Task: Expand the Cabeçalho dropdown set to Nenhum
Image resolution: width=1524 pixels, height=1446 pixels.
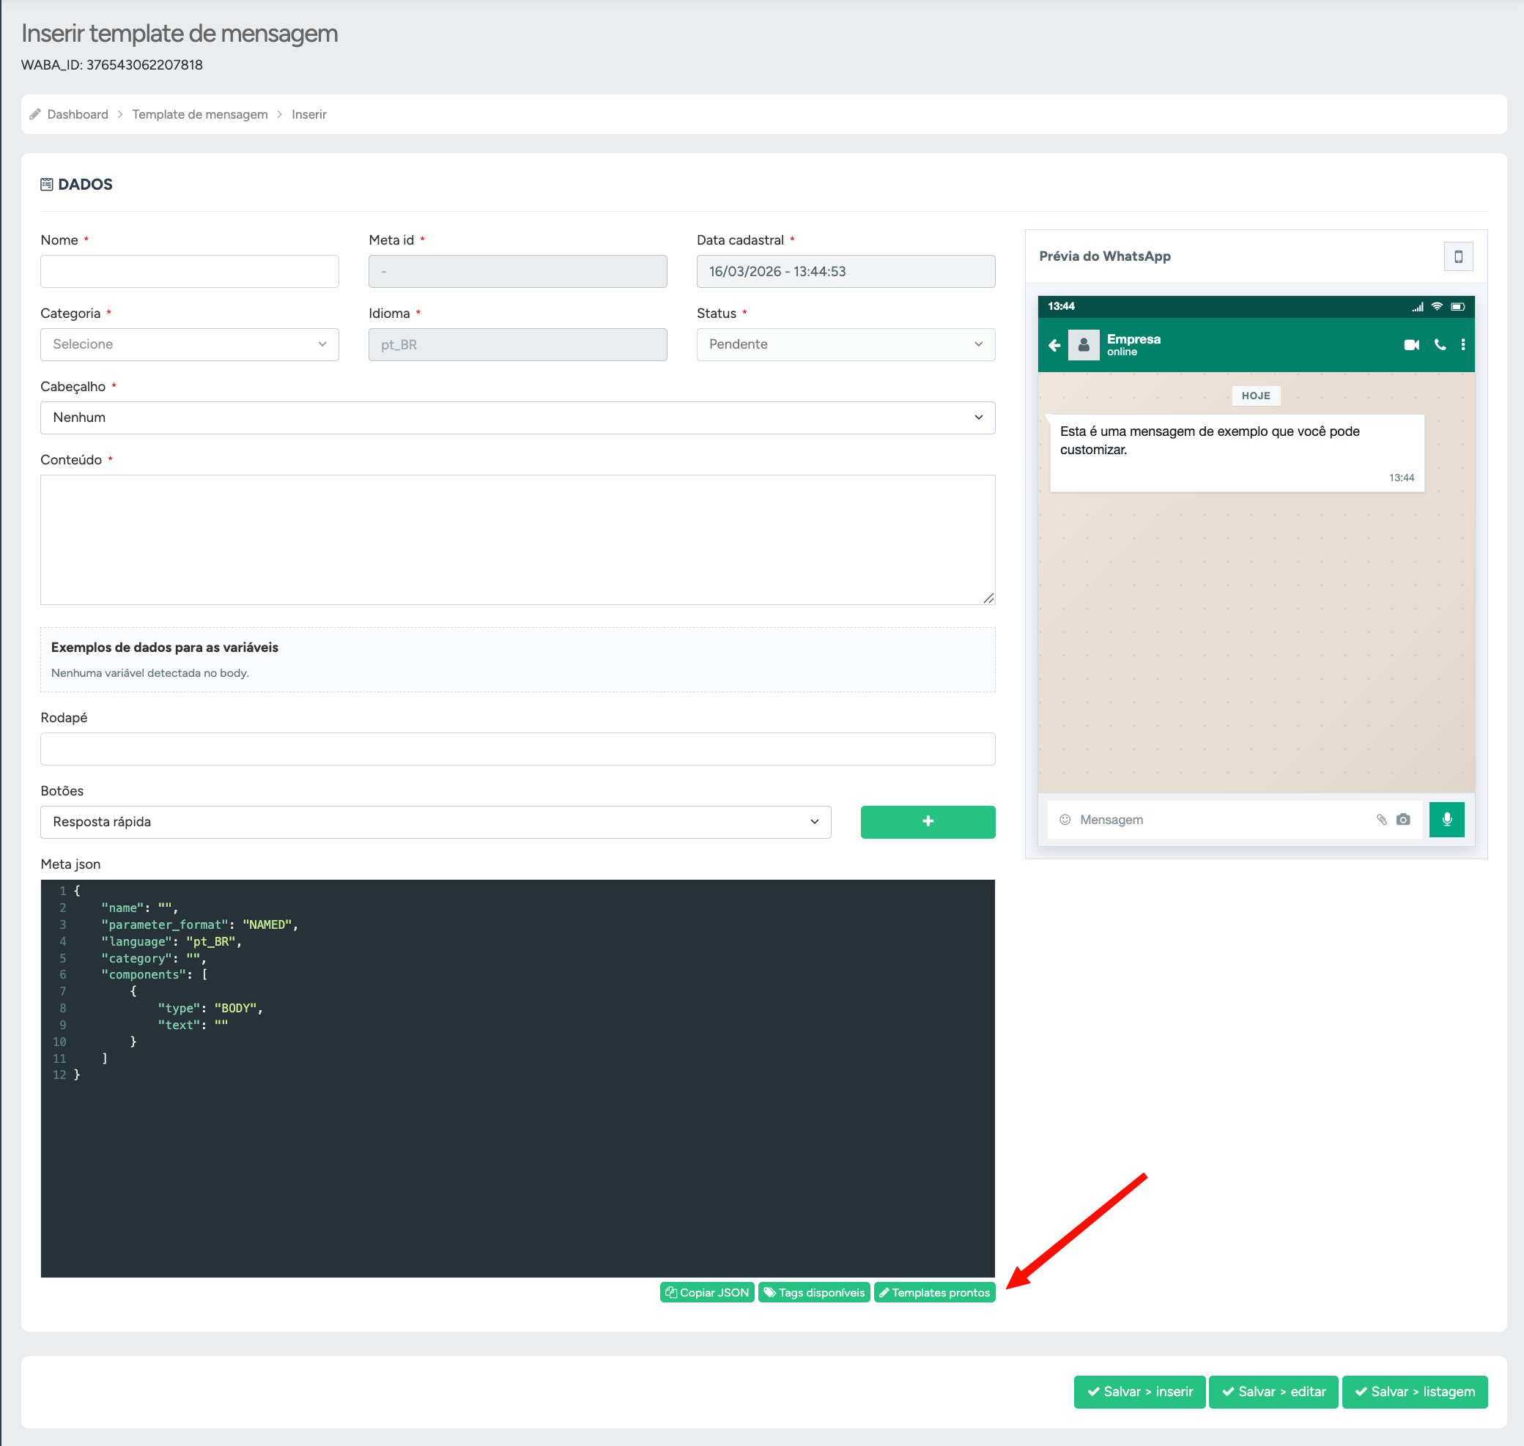Action: [x=517, y=418]
